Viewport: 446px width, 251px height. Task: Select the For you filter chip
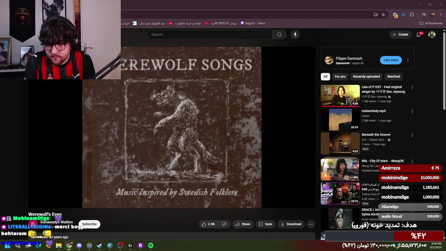tap(340, 76)
